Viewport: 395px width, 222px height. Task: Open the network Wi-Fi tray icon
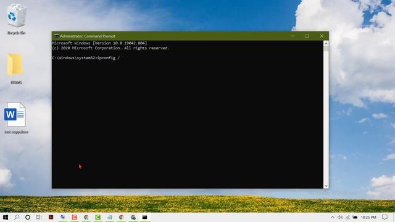coord(347,217)
